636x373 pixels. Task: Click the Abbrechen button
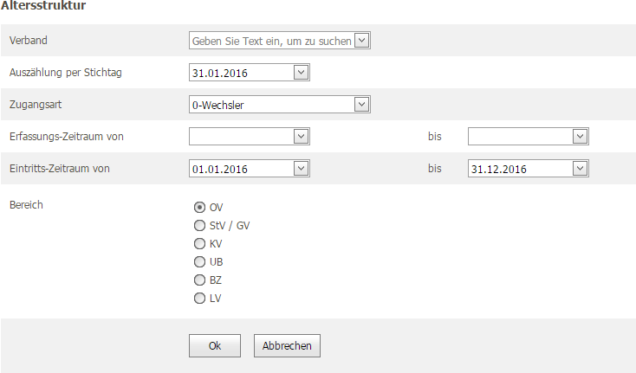coord(287,346)
